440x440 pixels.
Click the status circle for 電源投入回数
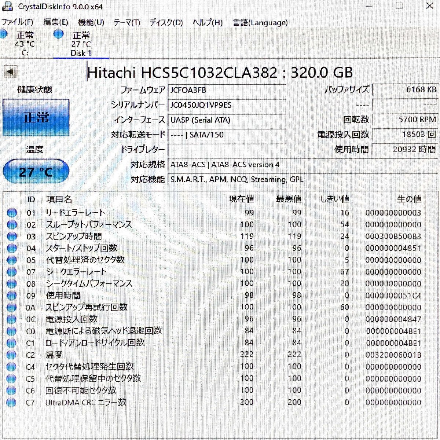pyautogui.click(x=12, y=319)
